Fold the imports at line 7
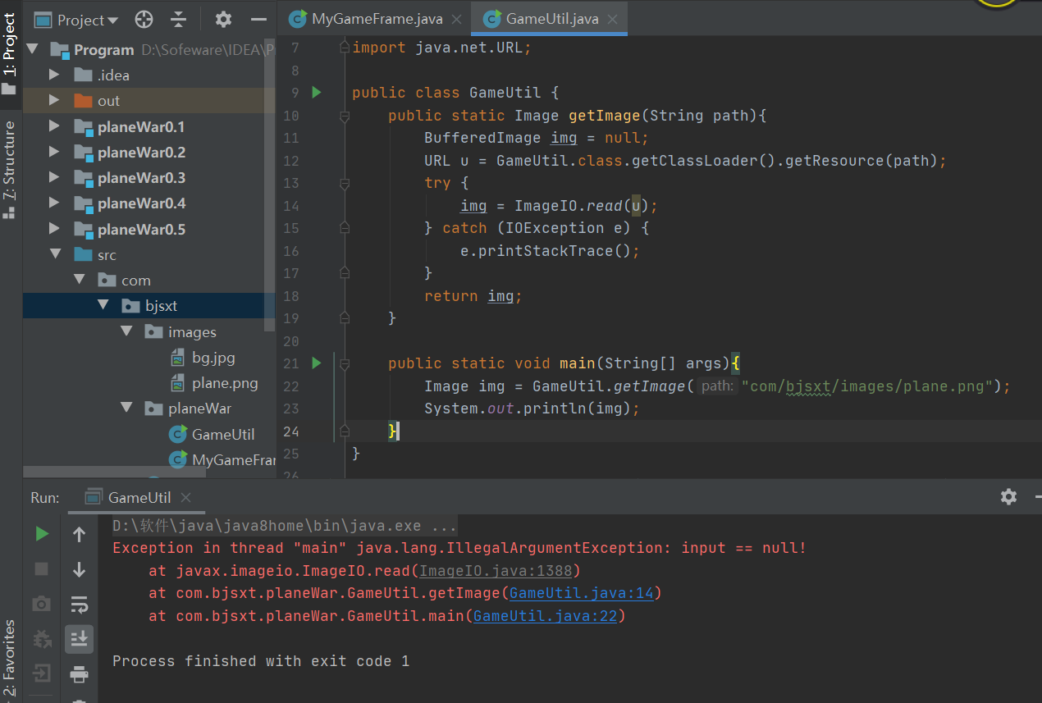This screenshot has height=703, width=1042. pos(345,48)
